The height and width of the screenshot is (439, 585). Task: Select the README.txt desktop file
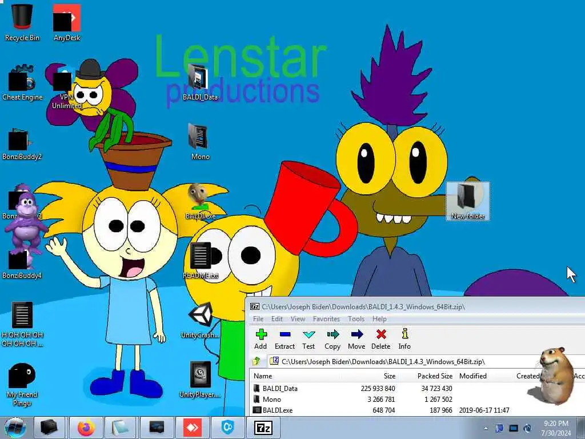(201, 261)
